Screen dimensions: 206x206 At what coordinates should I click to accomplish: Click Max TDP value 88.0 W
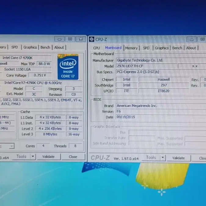[44, 64]
